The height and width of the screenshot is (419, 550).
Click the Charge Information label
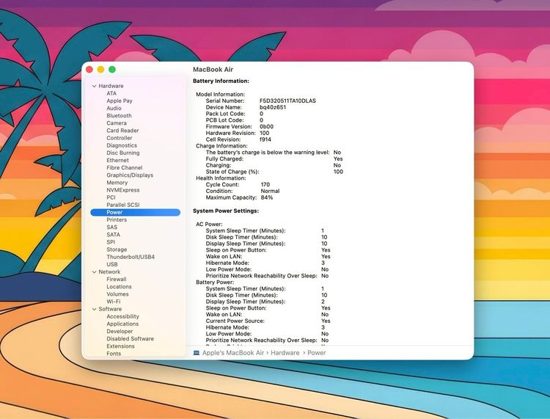(221, 146)
